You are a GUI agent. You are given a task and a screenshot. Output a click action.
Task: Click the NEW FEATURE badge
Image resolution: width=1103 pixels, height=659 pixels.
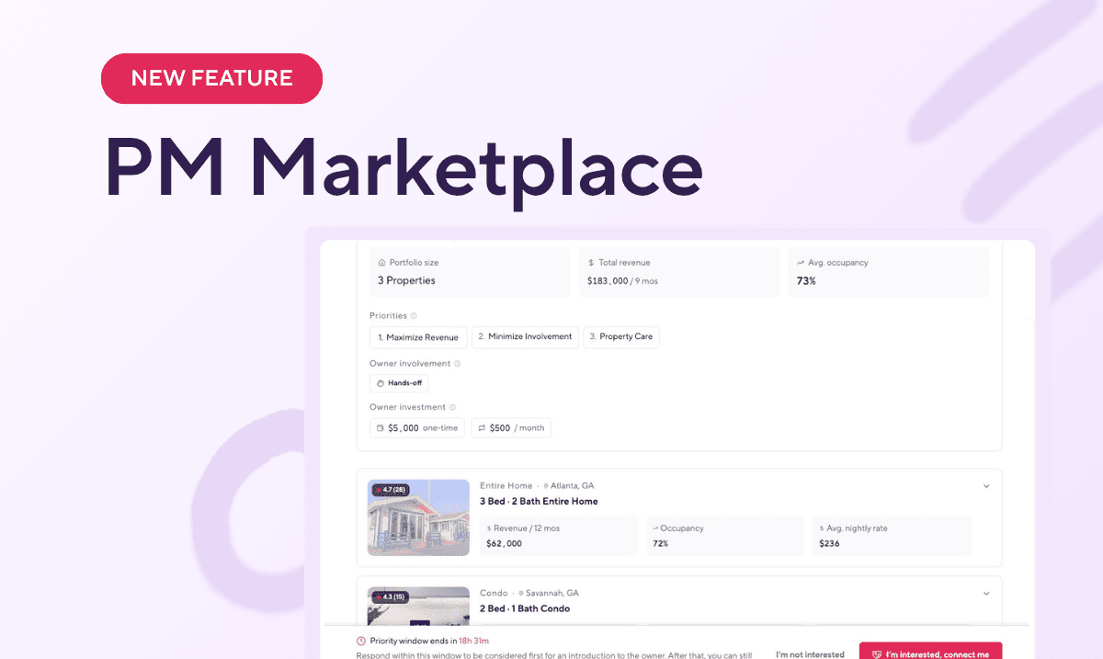pos(211,78)
